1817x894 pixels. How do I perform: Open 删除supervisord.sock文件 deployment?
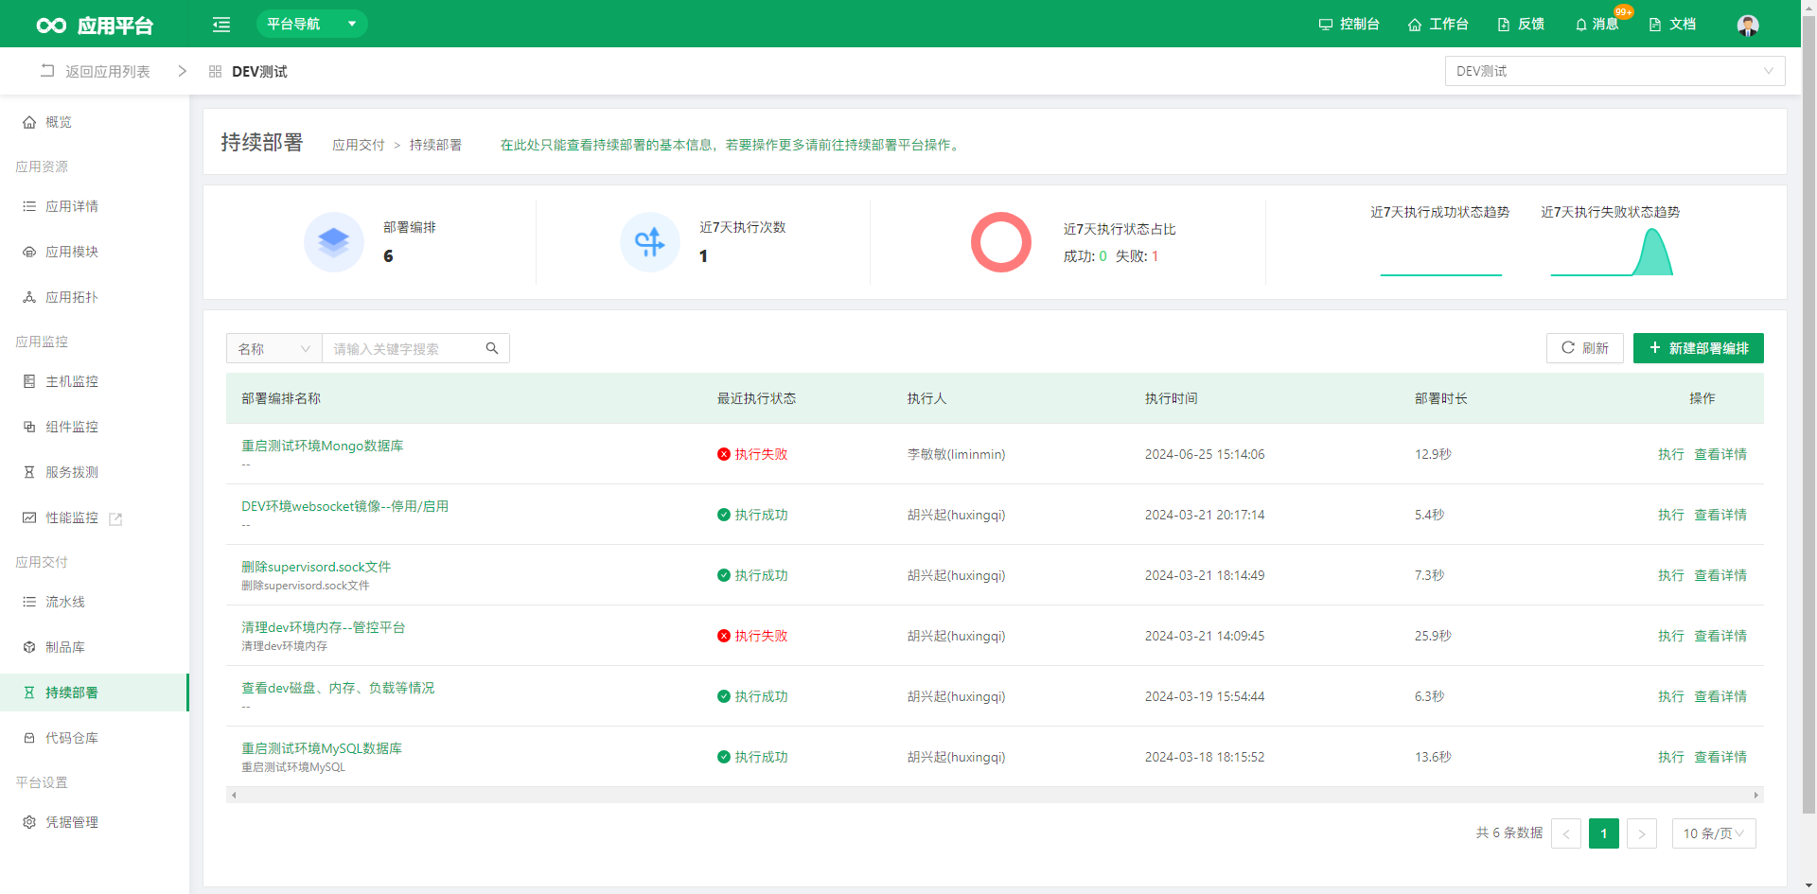click(316, 567)
